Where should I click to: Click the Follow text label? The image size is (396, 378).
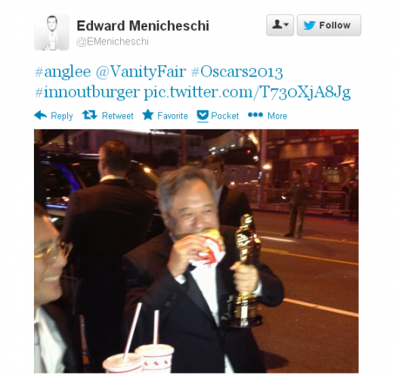point(335,25)
